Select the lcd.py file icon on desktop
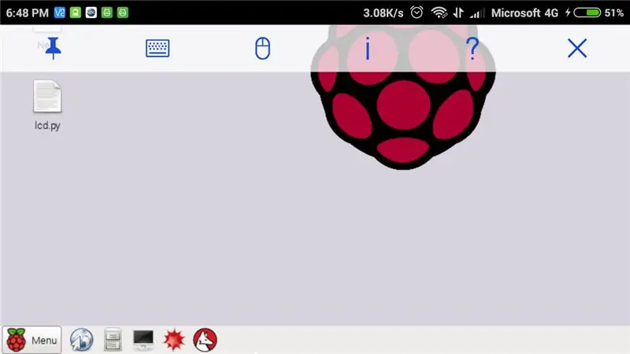 47,96
